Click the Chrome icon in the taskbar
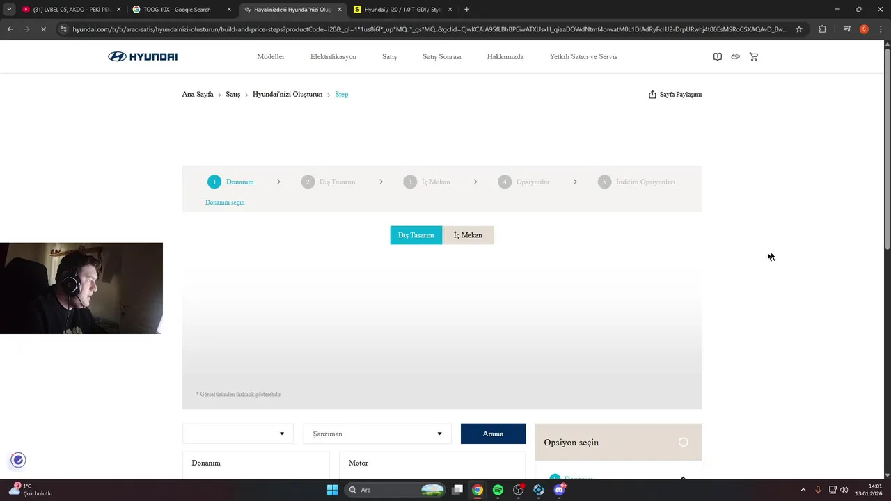Viewport: 891px width, 501px height. pos(478,490)
